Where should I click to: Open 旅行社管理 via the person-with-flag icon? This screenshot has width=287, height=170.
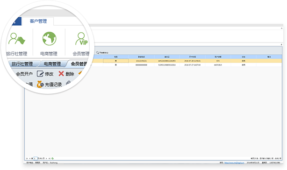[17, 39]
